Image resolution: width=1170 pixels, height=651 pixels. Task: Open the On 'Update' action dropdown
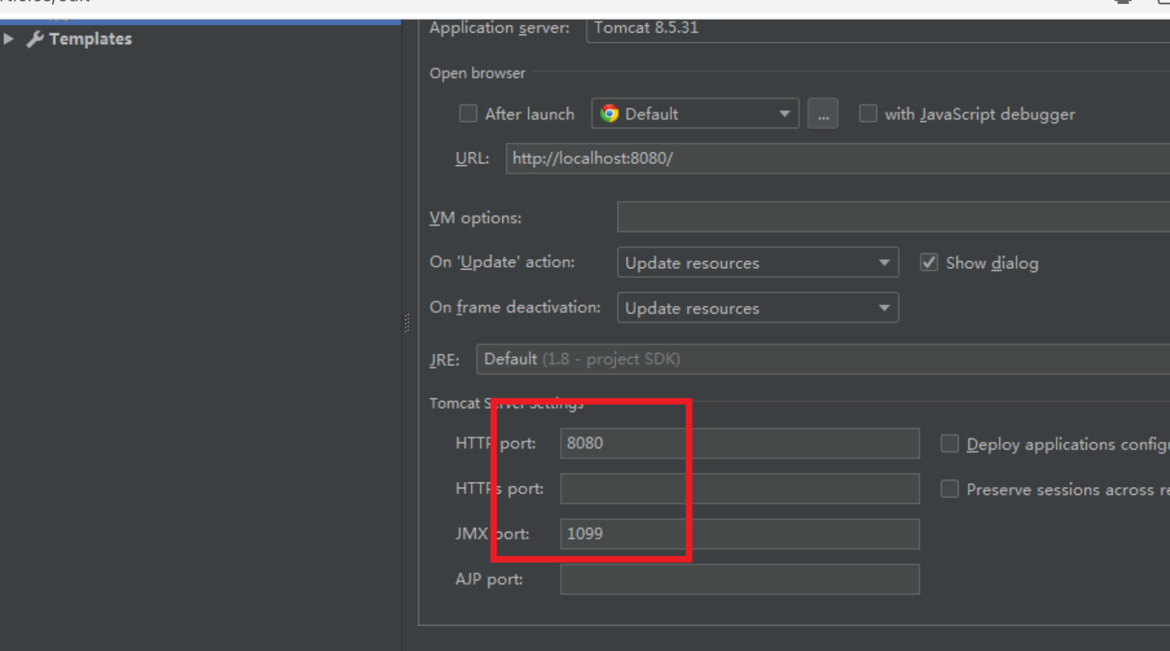(x=758, y=262)
